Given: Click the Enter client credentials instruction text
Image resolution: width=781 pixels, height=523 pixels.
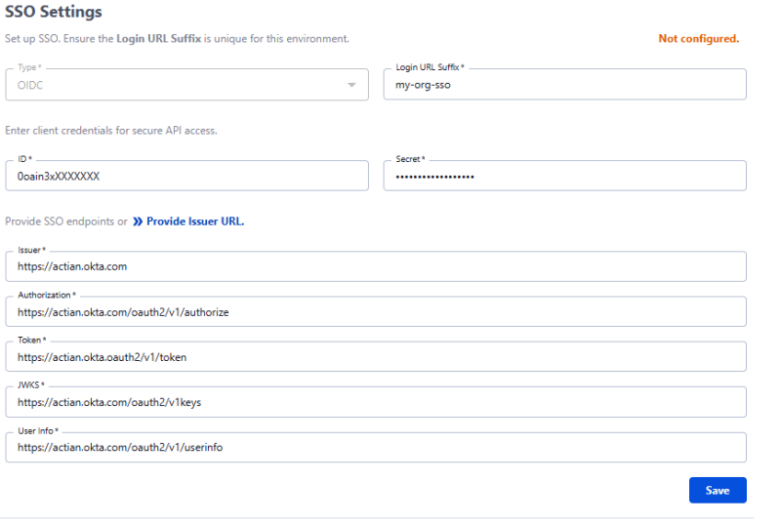Looking at the screenshot, I should pyautogui.click(x=111, y=131).
